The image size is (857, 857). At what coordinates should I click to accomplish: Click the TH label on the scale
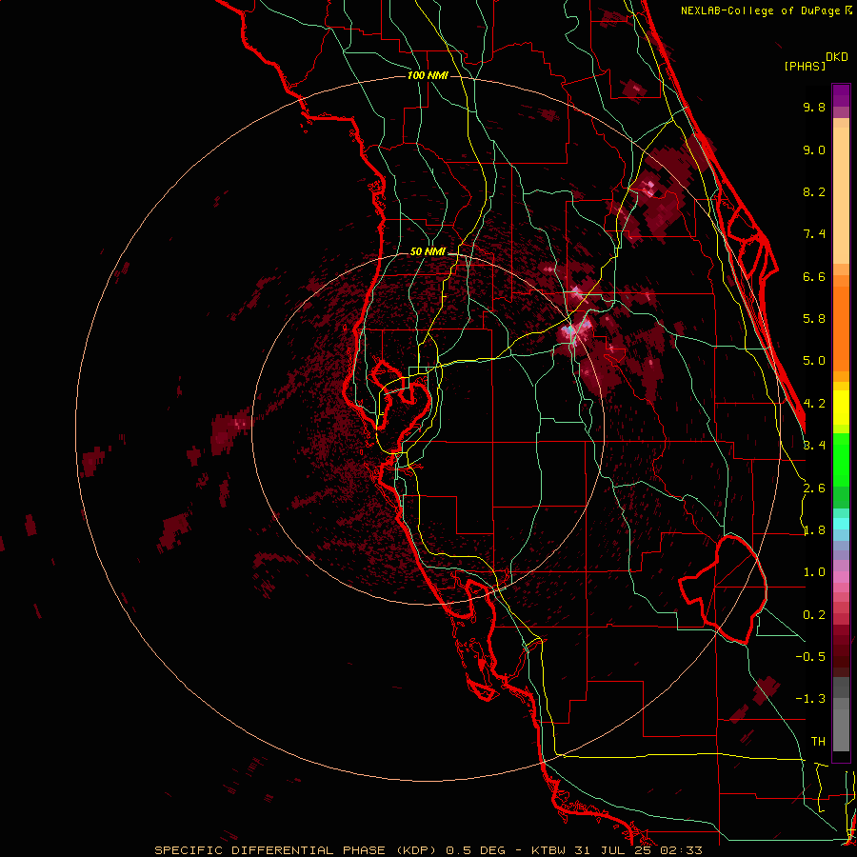[818, 742]
